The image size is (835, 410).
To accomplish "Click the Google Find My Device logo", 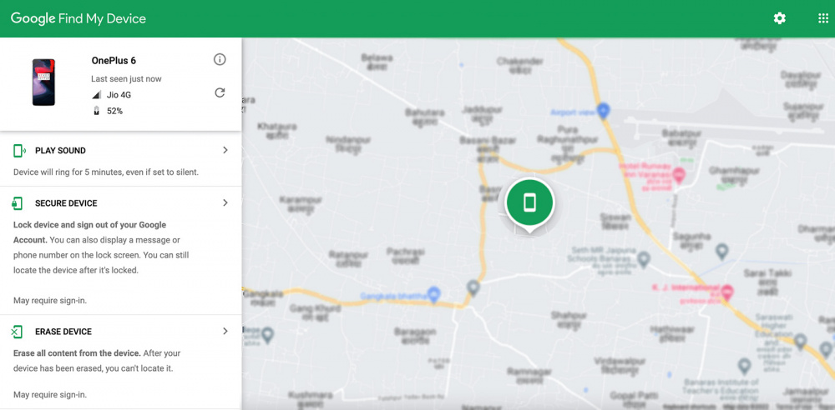I will point(78,18).
